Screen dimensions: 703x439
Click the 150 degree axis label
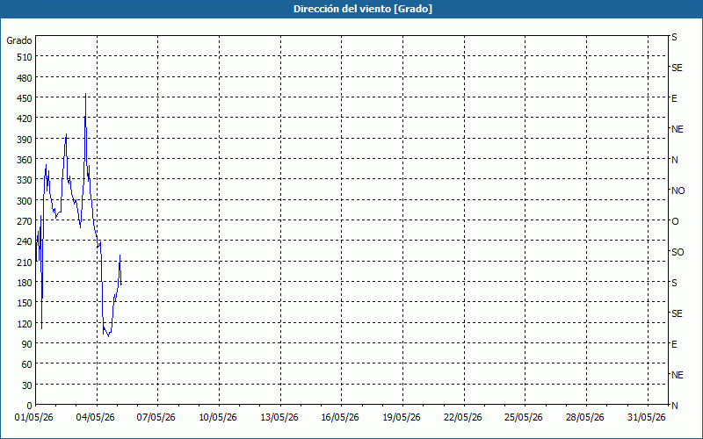[25, 303]
